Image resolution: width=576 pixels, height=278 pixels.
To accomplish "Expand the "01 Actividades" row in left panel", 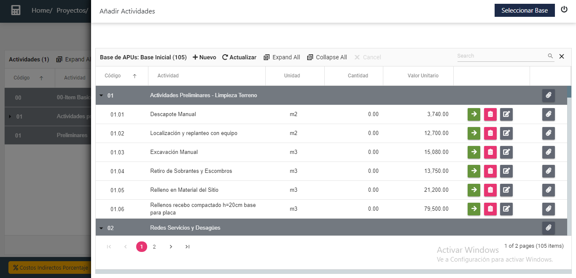I will [x=10, y=116].
